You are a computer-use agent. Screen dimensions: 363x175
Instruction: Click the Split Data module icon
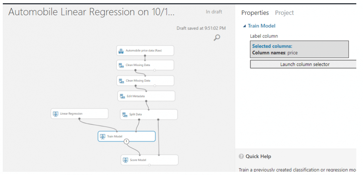click(125, 115)
